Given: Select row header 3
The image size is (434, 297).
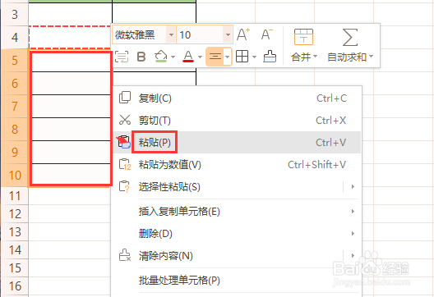Looking at the screenshot, I should coord(15,15).
